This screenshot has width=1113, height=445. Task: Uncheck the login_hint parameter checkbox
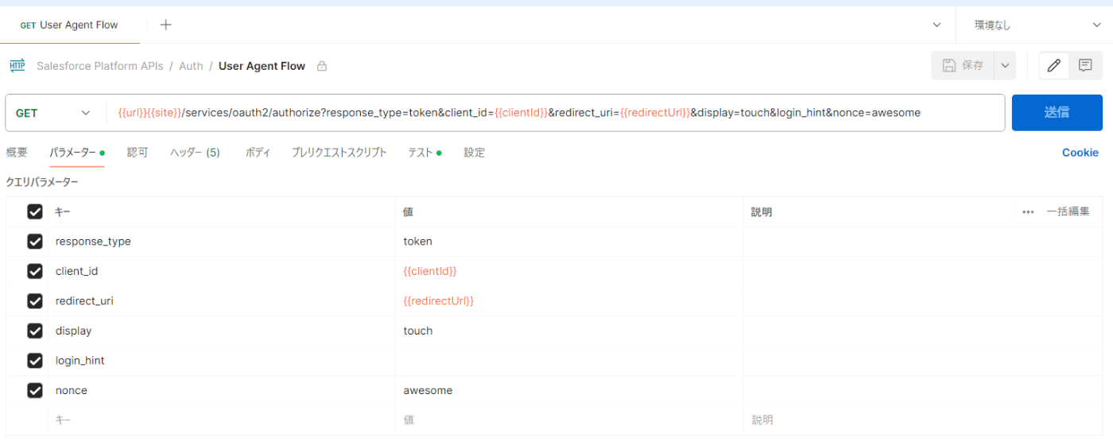pos(35,361)
